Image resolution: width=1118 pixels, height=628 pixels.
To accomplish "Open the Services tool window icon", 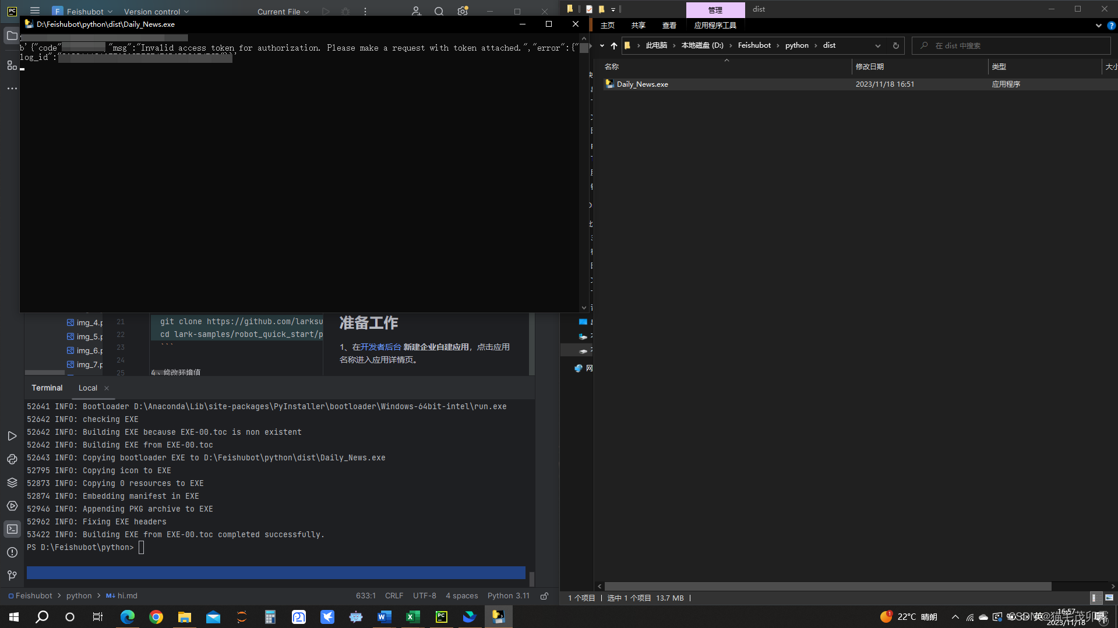I will tap(12, 506).
